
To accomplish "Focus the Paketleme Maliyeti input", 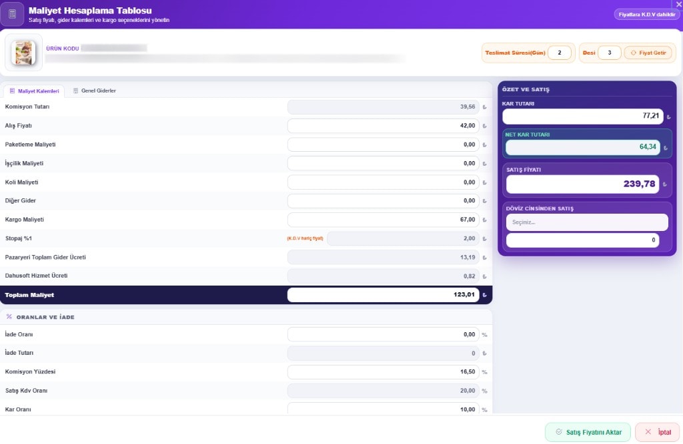I will point(384,144).
